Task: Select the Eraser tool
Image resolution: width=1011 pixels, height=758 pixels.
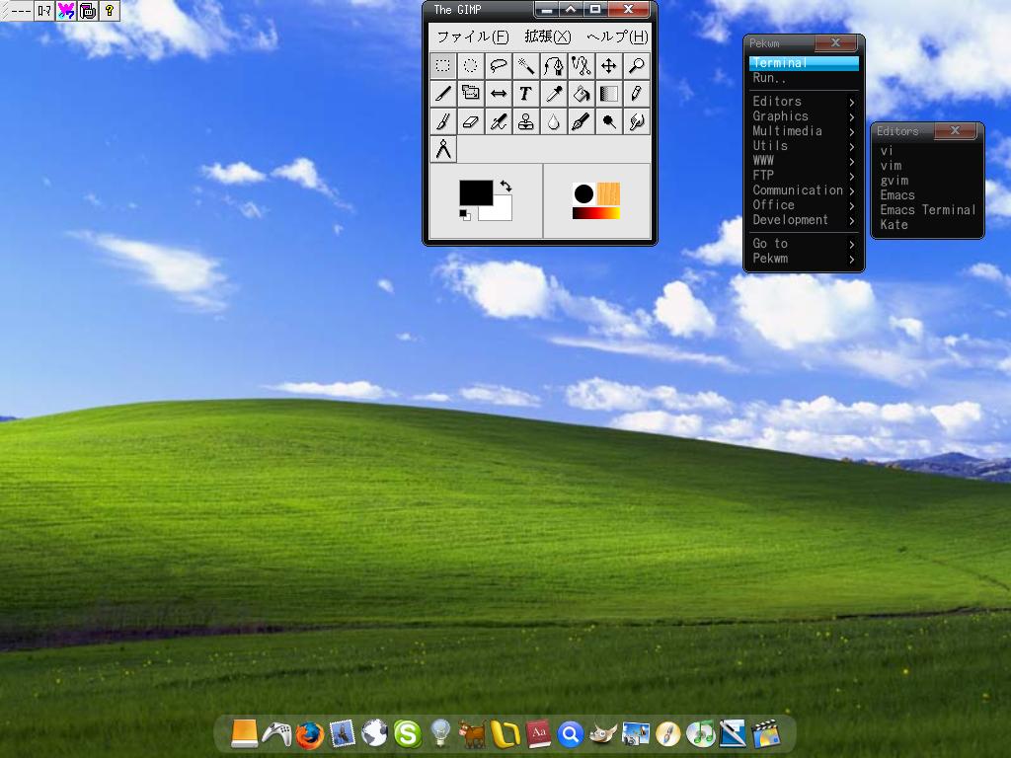Action: click(471, 121)
